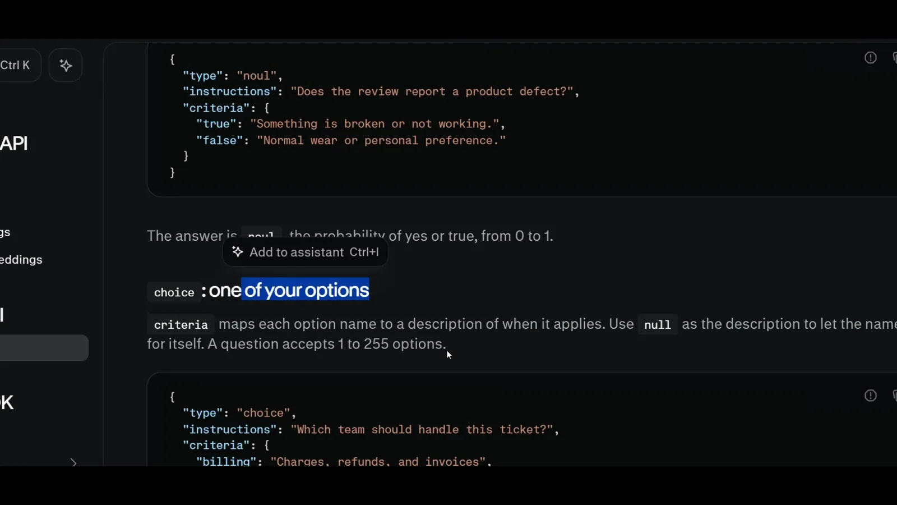Click the "noul" type value
The image size is (897, 505).
pos(256,76)
